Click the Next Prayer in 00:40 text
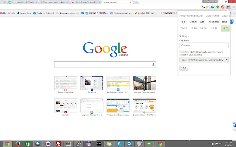 tap(191, 16)
